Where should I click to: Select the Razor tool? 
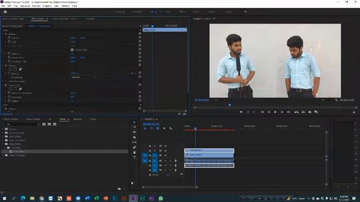pos(134,137)
